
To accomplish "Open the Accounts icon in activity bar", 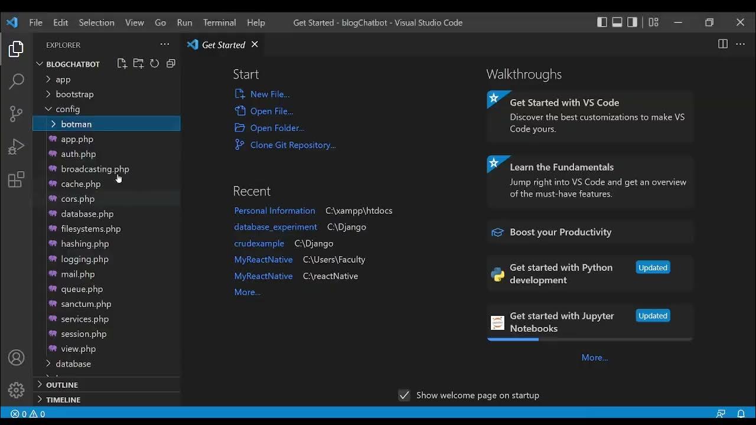I will (16, 358).
